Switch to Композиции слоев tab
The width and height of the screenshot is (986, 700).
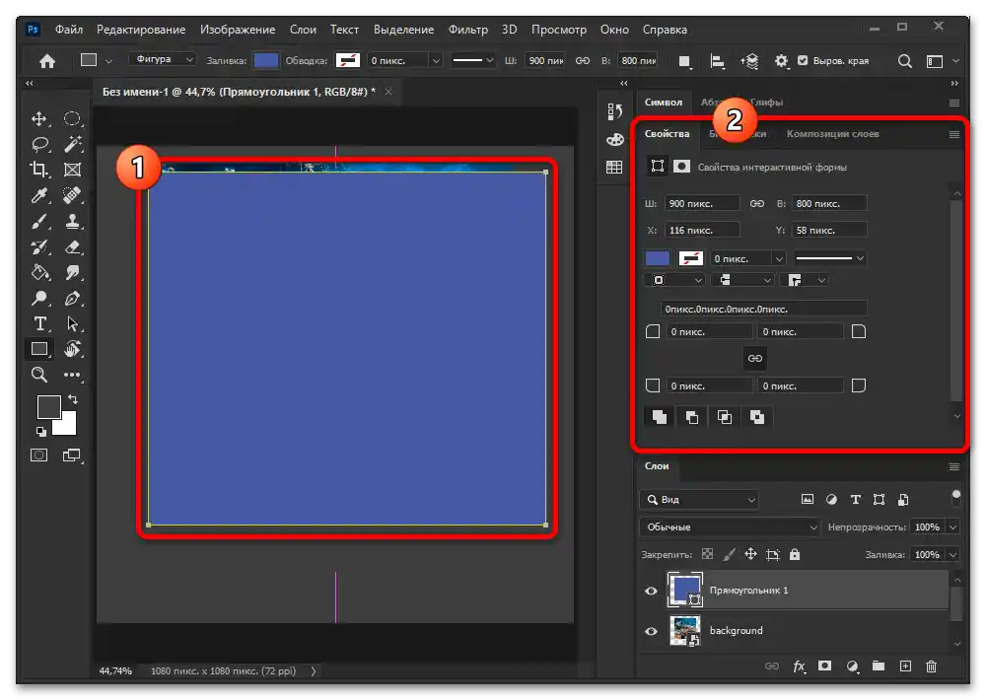(832, 134)
